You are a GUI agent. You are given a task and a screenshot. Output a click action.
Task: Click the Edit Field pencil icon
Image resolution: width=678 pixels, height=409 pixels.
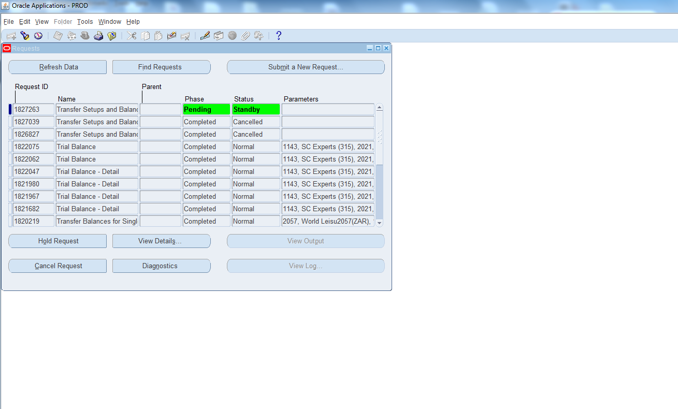[205, 36]
